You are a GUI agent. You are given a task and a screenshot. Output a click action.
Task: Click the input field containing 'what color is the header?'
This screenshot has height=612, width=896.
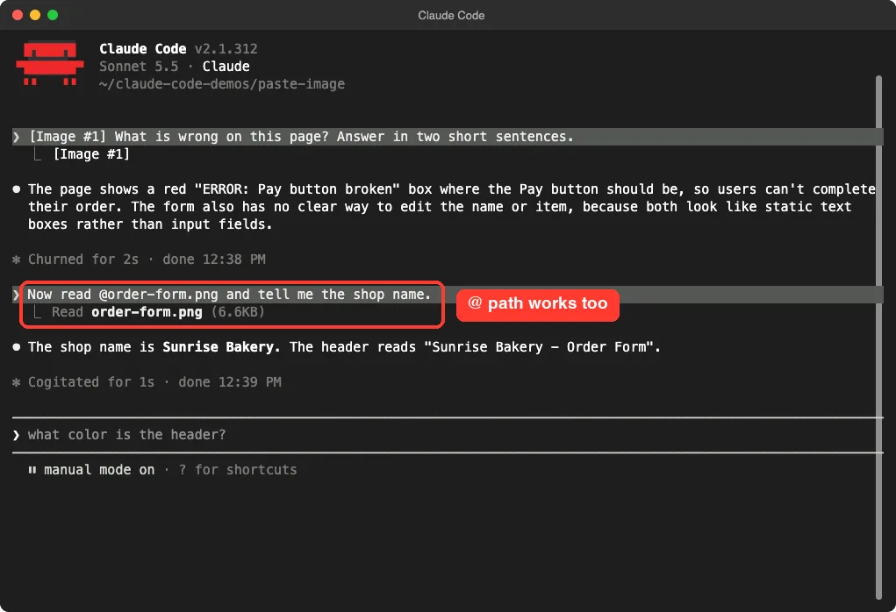(448, 435)
